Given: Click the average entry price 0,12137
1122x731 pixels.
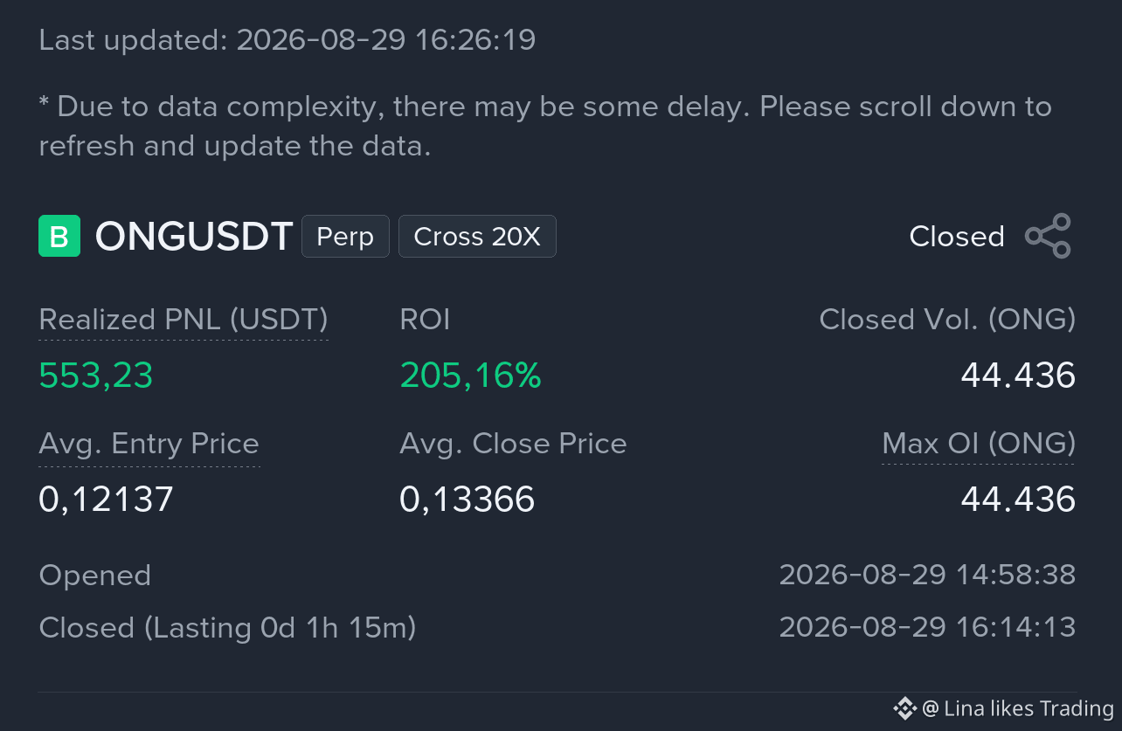Looking at the screenshot, I should [107, 500].
